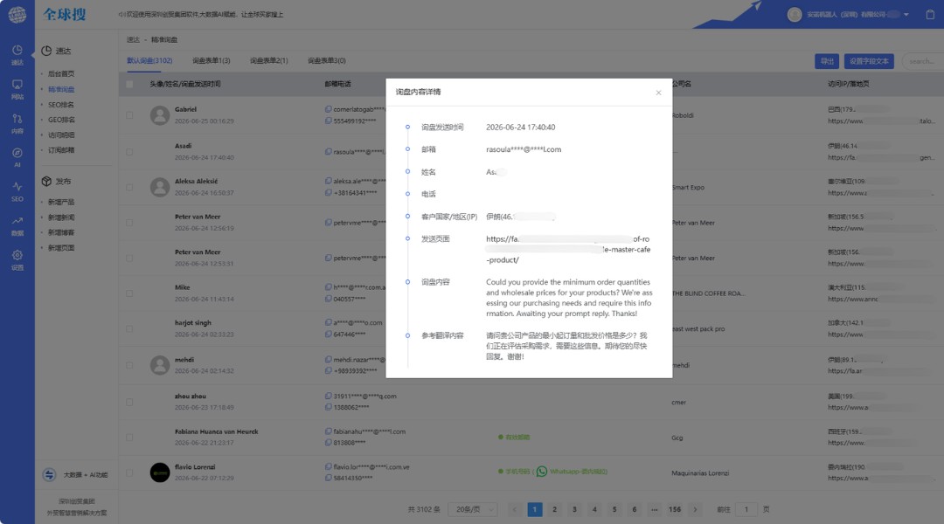
Task: Click the 大数据 + AI功能 icon
Action: pos(49,475)
